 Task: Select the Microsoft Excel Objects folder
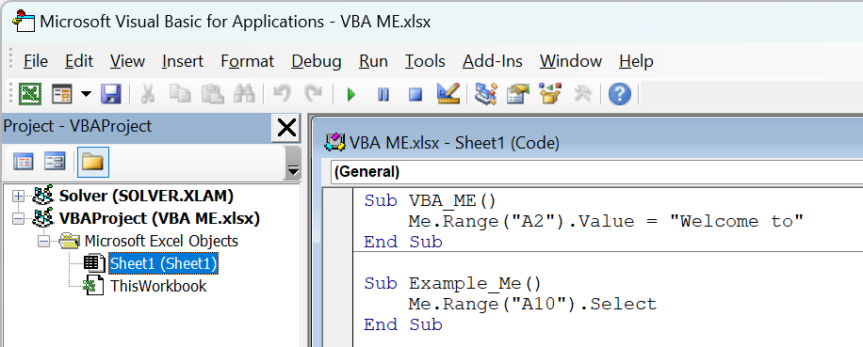161,241
